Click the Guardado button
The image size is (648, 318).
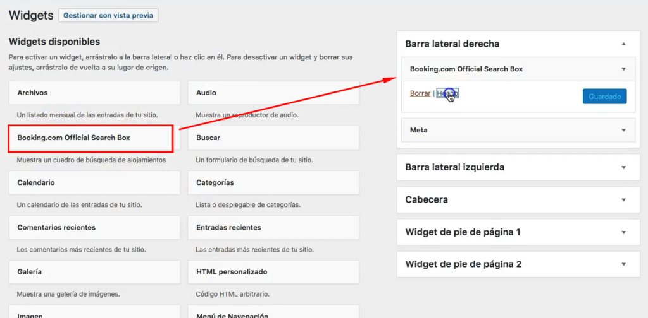pyautogui.click(x=604, y=97)
